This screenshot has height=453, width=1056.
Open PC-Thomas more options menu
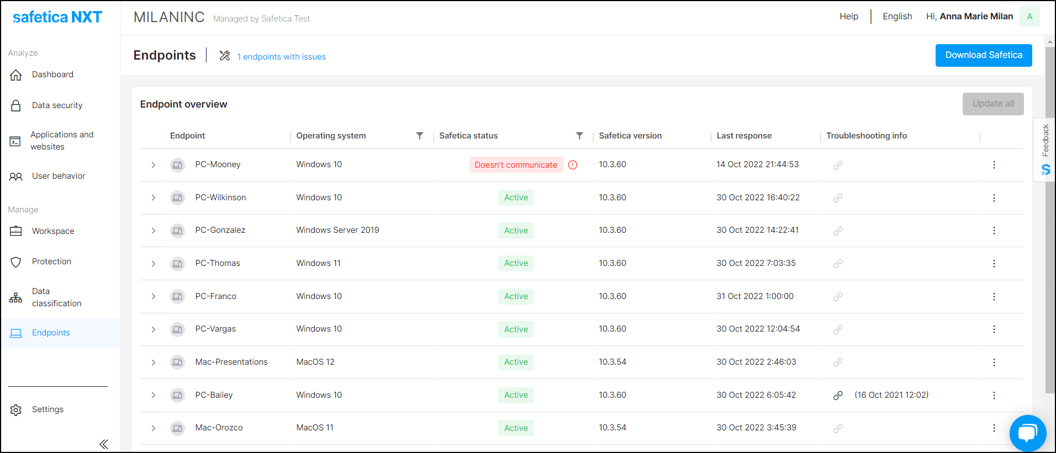pyautogui.click(x=994, y=264)
